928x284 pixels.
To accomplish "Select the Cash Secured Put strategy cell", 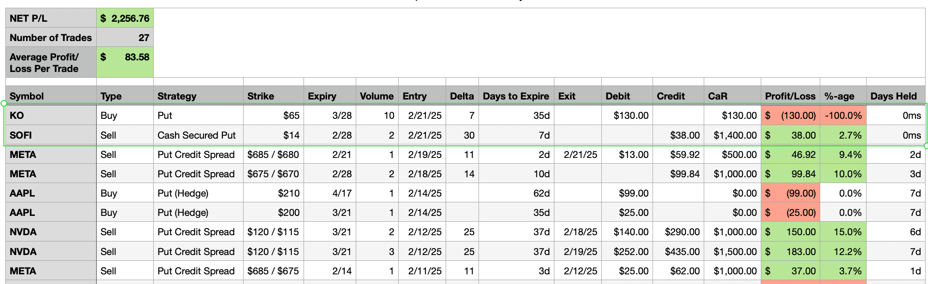I will coord(198,135).
